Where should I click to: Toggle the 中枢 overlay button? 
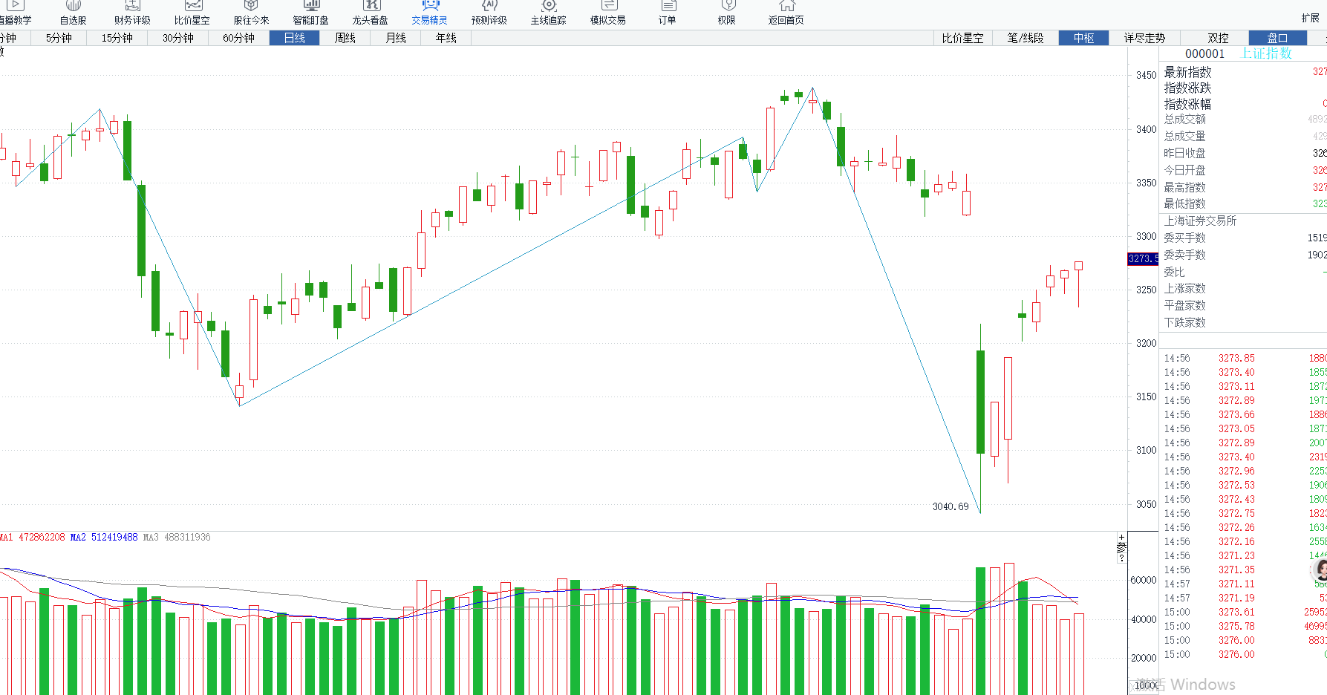click(x=1083, y=38)
